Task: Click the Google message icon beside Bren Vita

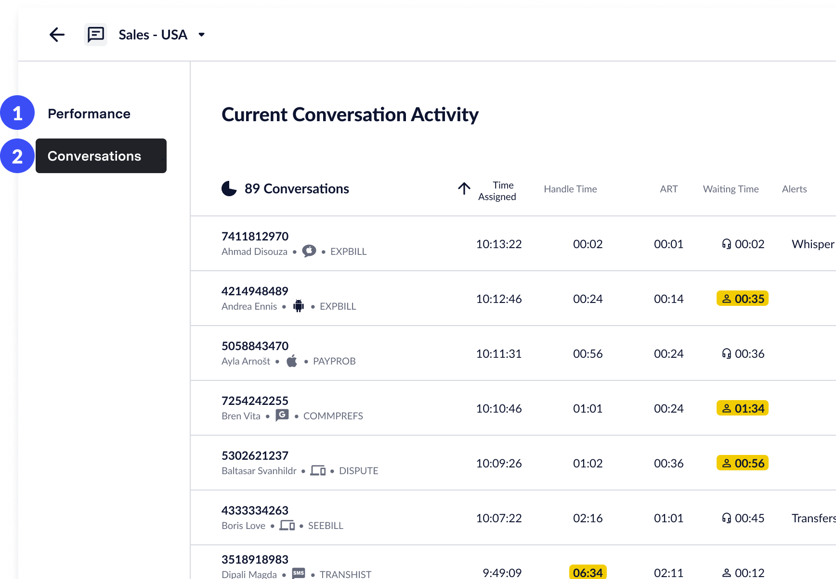Action: 282,415
